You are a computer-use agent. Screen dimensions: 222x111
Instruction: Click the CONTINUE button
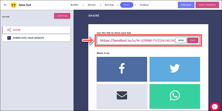[x=62, y=16]
